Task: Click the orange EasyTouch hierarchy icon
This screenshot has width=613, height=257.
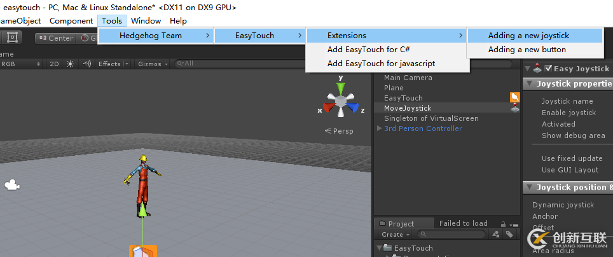Action: coord(515,97)
